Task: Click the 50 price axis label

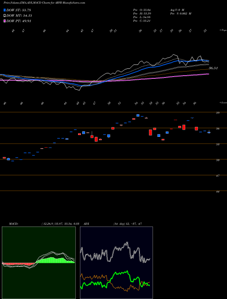Action: (x=217, y=160)
